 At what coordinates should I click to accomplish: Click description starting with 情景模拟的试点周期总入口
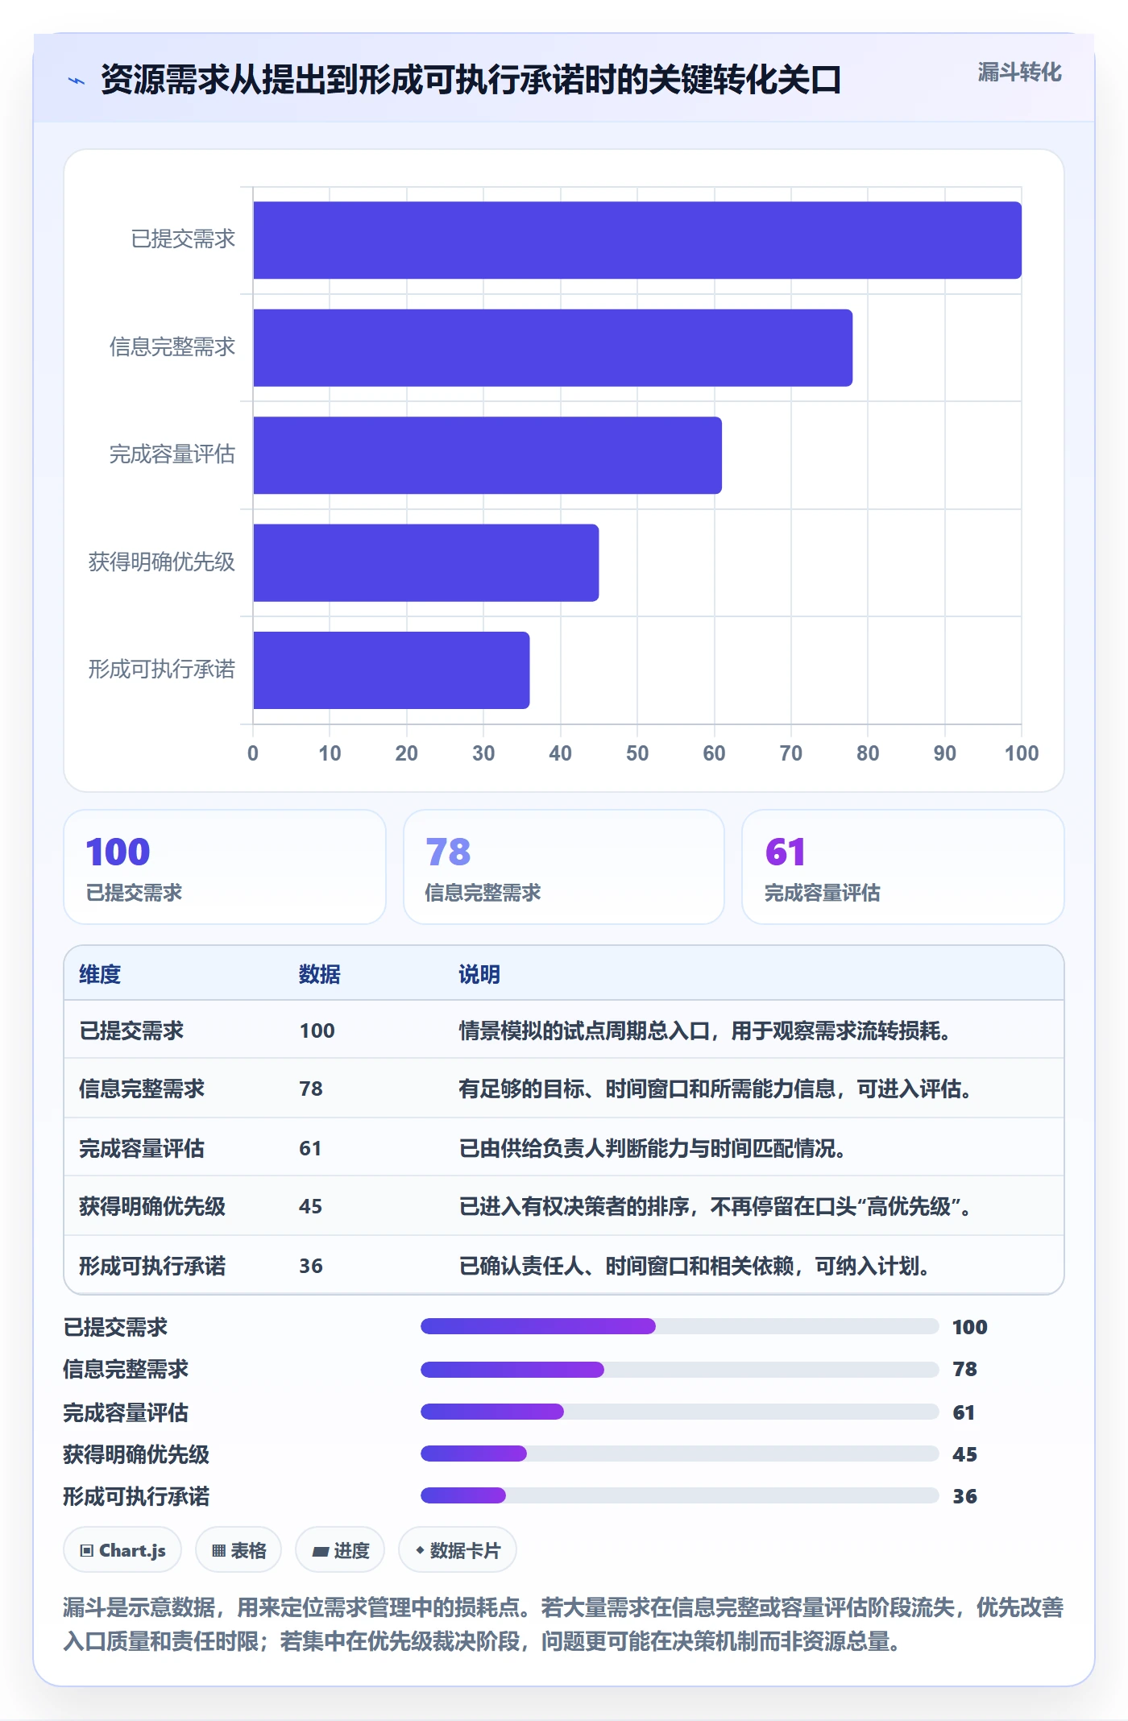[x=705, y=1031]
